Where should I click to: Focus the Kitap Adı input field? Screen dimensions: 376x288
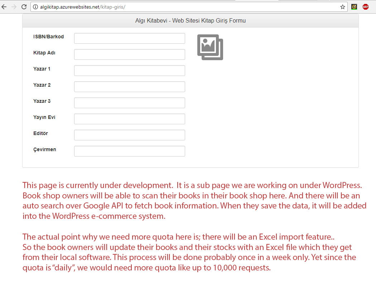click(130, 54)
